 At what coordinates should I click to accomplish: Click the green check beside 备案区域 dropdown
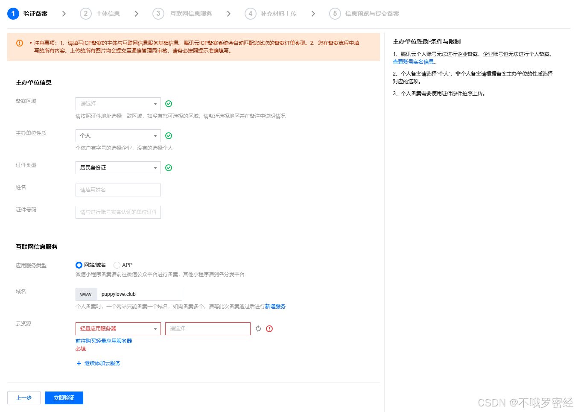(x=169, y=104)
